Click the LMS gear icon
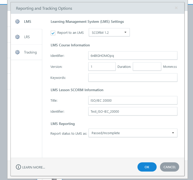Viewport: 193px width, 180px height. pyautogui.click(x=17, y=22)
